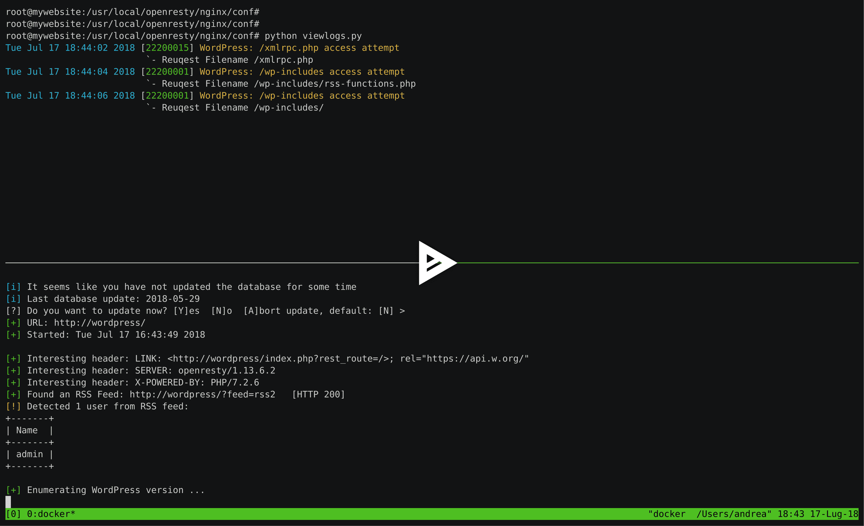Click the Name table header cell
The width and height of the screenshot is (864, 526).
pyautogui.click(x=27, y=430)
